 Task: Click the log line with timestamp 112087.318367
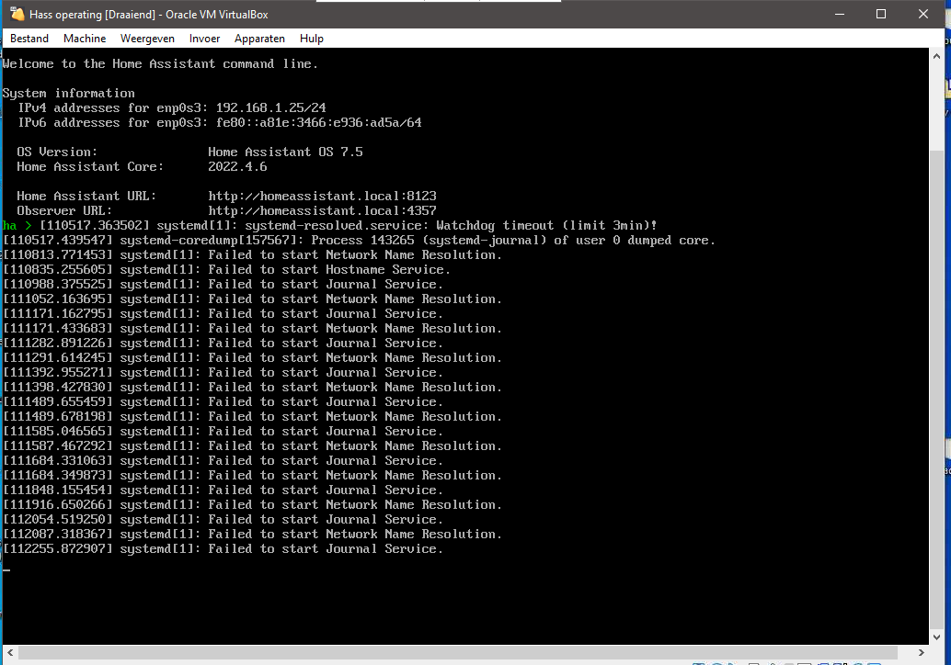(x=252, y=535)
